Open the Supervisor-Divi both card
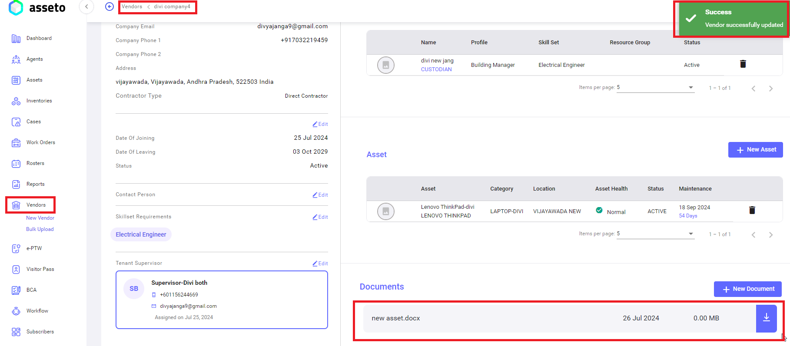Viewport: 790px width, 346px height. pos(222,300)
